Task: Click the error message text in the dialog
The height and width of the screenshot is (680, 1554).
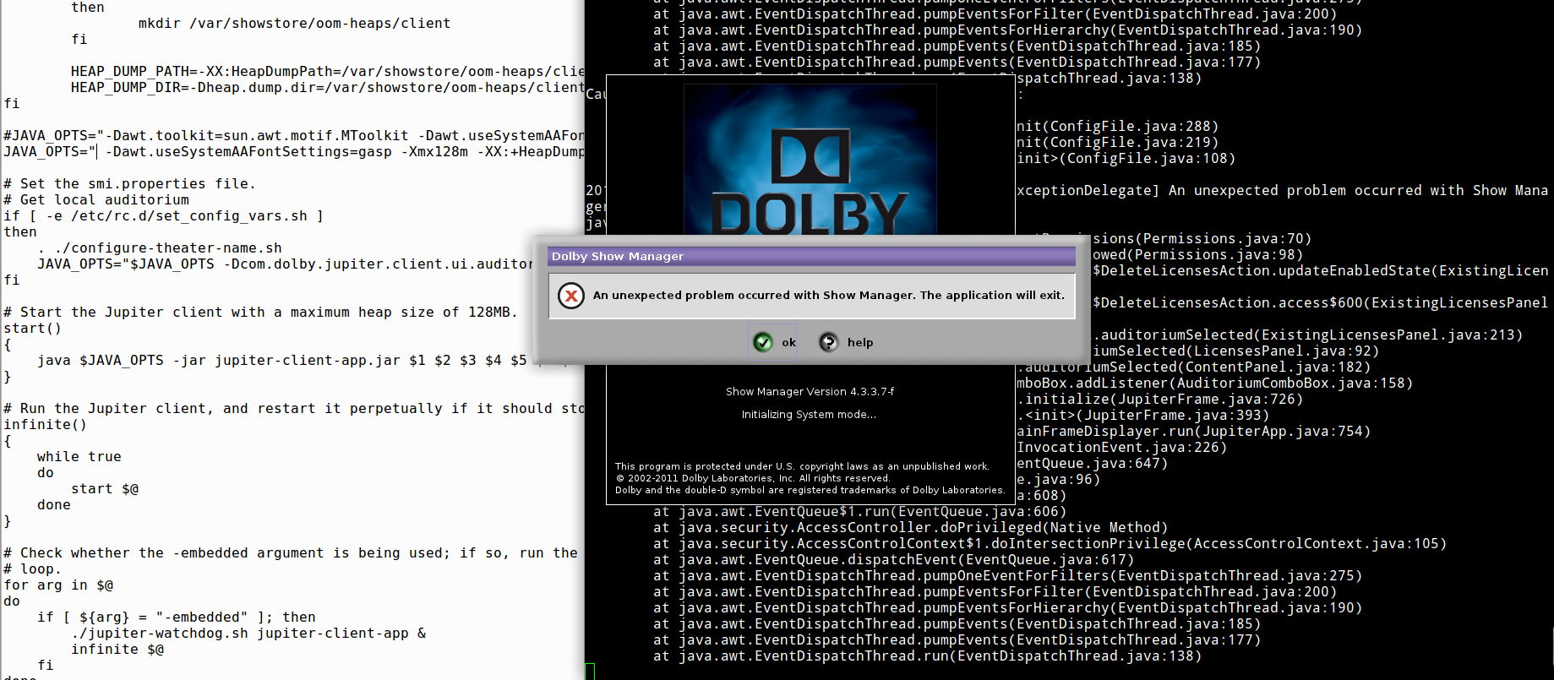Action: (828, 295)
